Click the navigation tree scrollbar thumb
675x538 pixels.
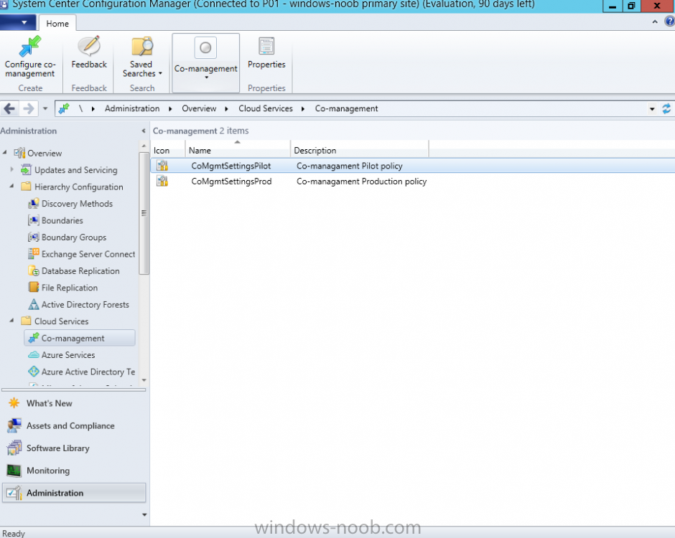tap(144, 213)
